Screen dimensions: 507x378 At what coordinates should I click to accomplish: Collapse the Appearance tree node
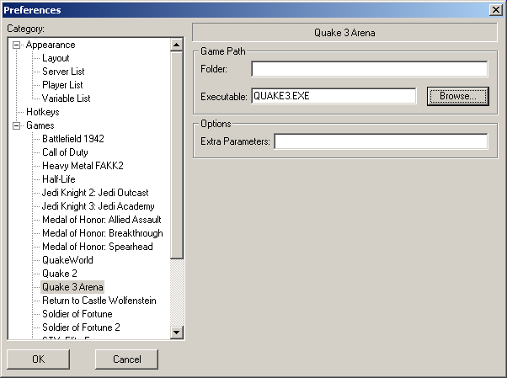pos(16,45)
